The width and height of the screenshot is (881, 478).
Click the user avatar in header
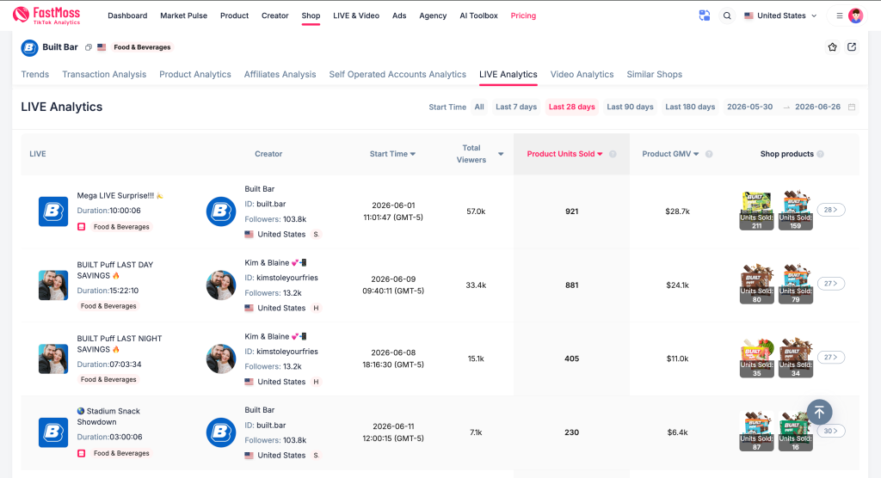click(x=855, y=15)
